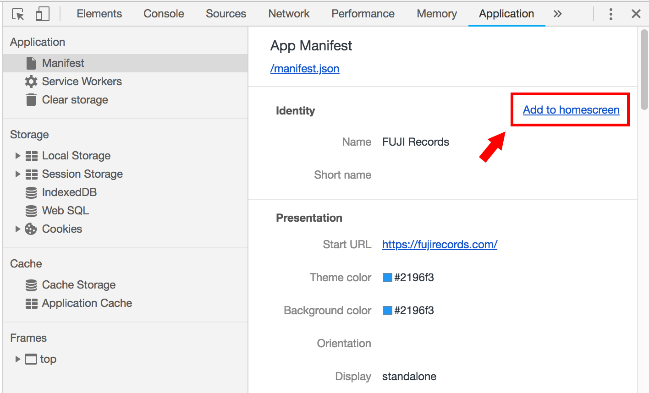The width and height of the screenshot is (649, 393).
Task: Expand the Session Storage tree node
Action: pos(18,174)
